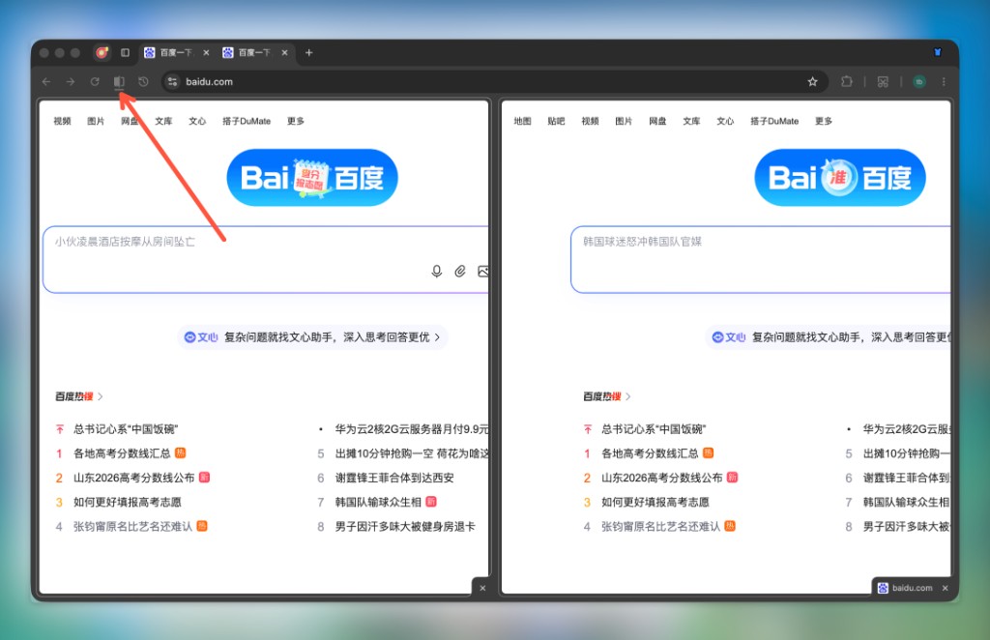Click the Baidu logo in left pane
This screenshot has width=990, height=640.
(312, 177)
